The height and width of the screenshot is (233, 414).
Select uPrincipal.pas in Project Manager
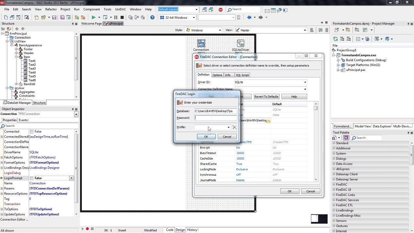click(356, 70)
